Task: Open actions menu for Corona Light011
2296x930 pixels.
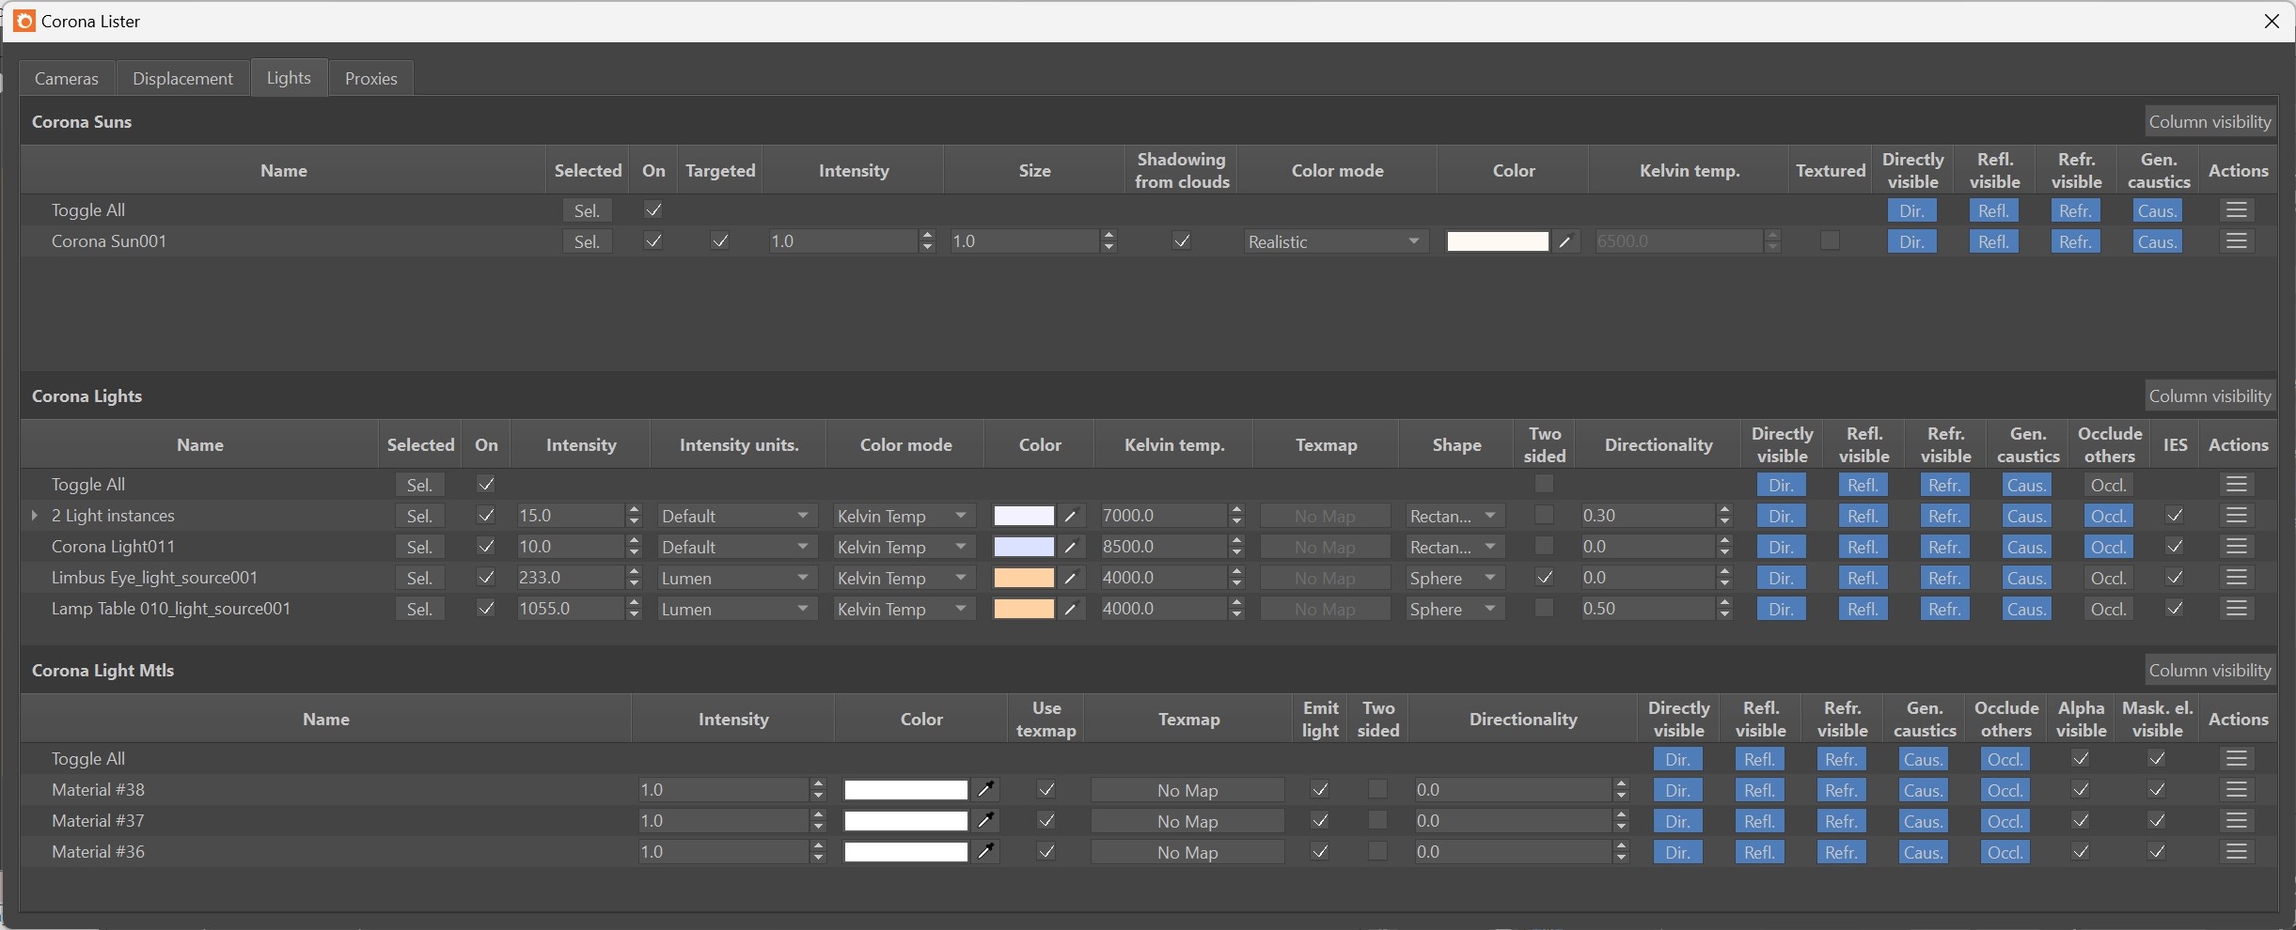Action: pyautogui.click(x=2237, y=547)
